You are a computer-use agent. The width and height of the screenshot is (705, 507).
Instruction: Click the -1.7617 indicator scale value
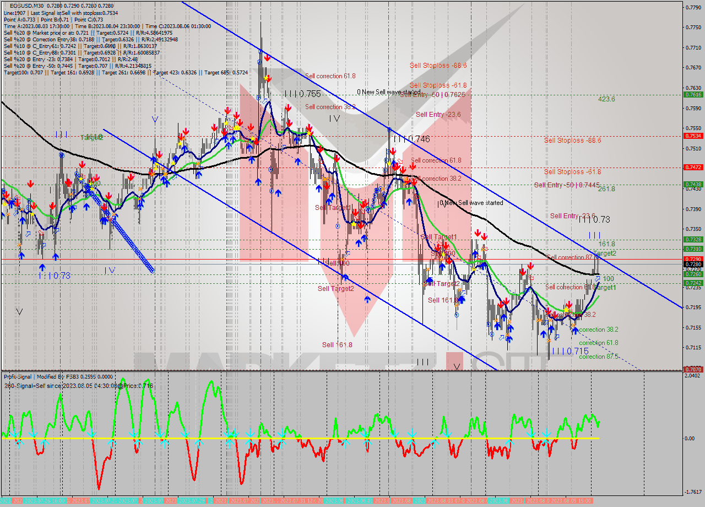692,492
